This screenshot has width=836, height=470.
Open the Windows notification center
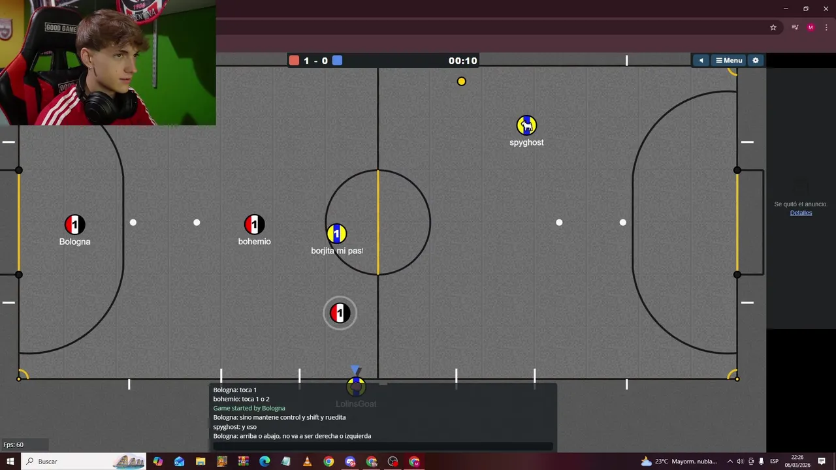point(822,462)
